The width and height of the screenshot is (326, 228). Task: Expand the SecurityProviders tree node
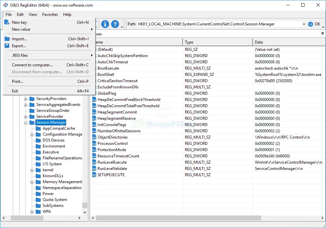tap(25, 99)
